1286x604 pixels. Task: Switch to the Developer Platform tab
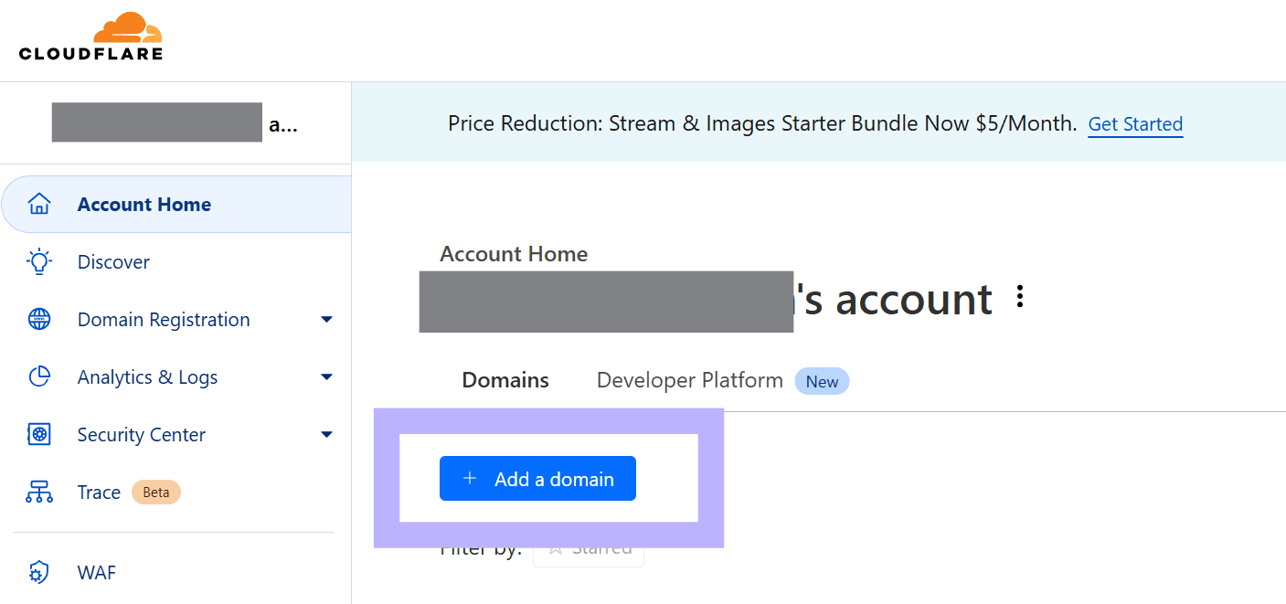689,379
